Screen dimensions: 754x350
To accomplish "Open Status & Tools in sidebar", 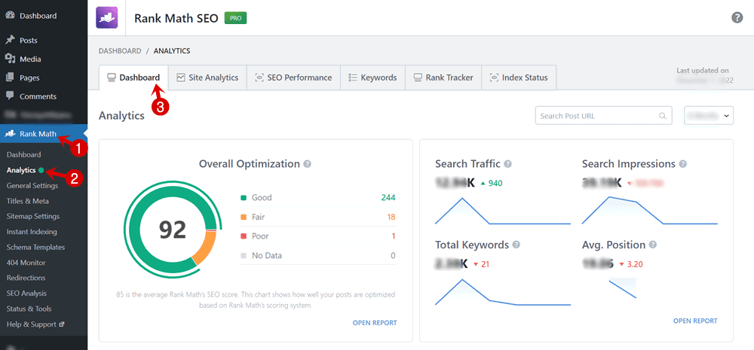I will point(29,309).
